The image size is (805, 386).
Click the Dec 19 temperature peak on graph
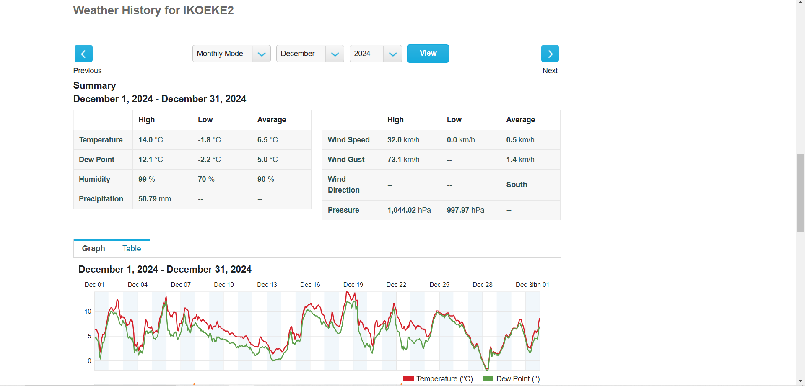click(x=347, y=293)
